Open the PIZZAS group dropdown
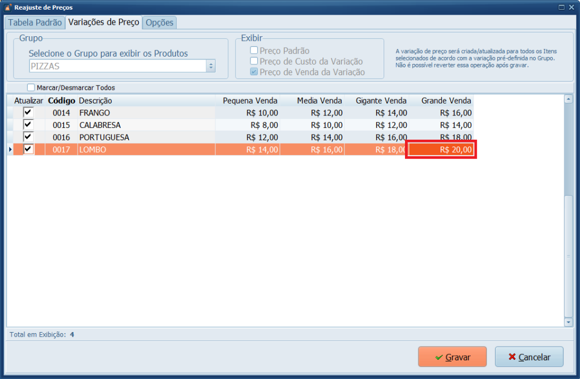580x379 pixels. click(x=211, y=66)
